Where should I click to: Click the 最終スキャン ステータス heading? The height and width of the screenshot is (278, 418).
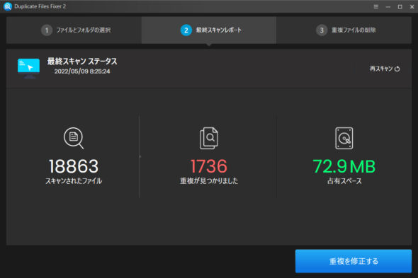point(82,62)
